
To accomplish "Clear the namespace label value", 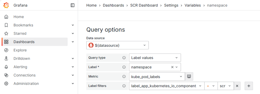I will 172,67.
